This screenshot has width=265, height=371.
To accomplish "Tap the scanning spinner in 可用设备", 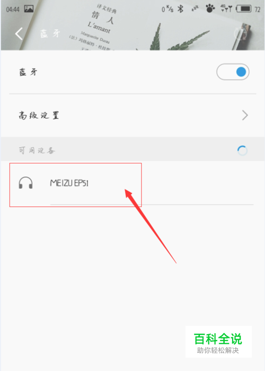I will click(x=242, y=150).
